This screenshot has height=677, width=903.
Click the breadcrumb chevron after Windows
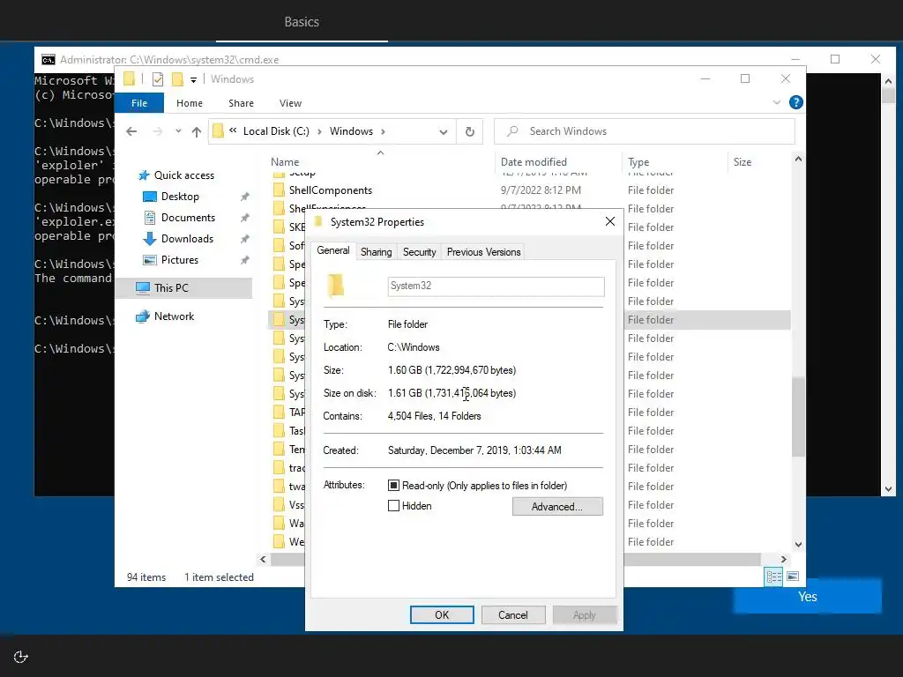pyautogui.click(x=383, y=132)
